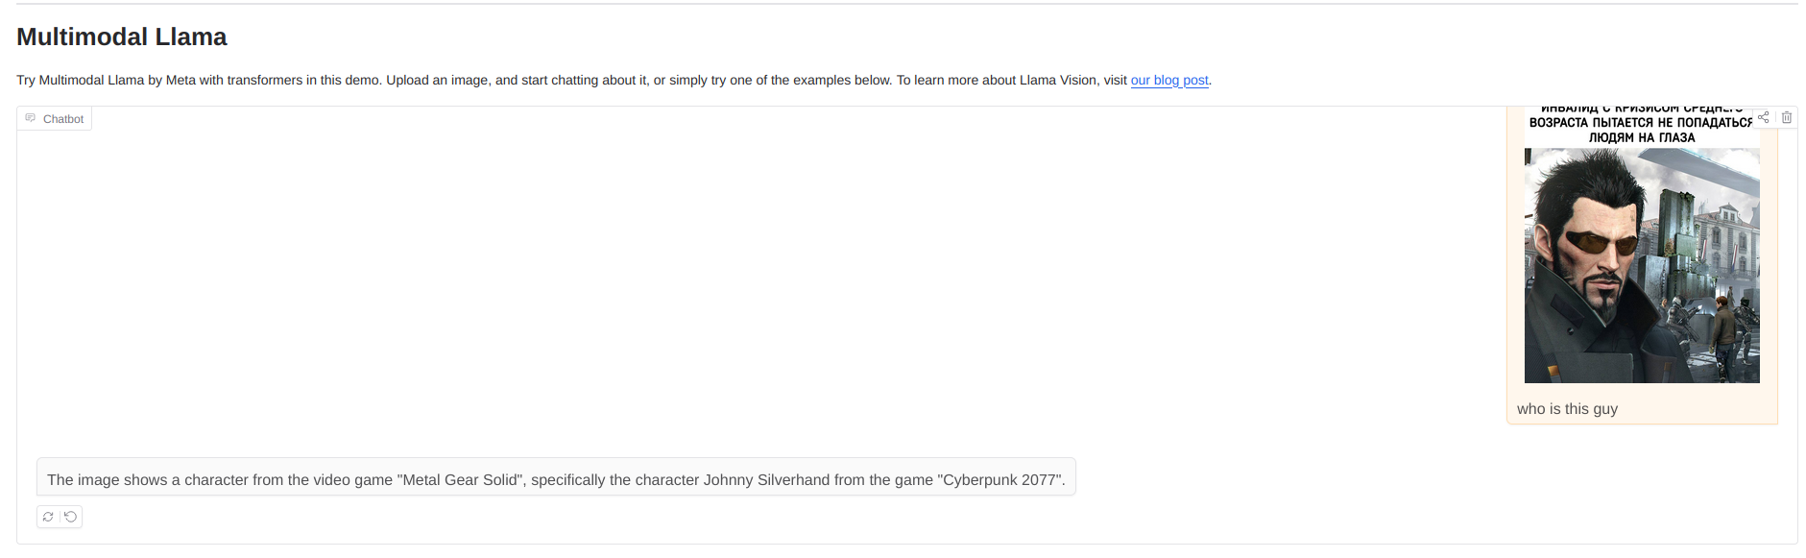1806x558 pixels.
Task: Click the "Multimodal Llama" heading
Action: point(122,37)
